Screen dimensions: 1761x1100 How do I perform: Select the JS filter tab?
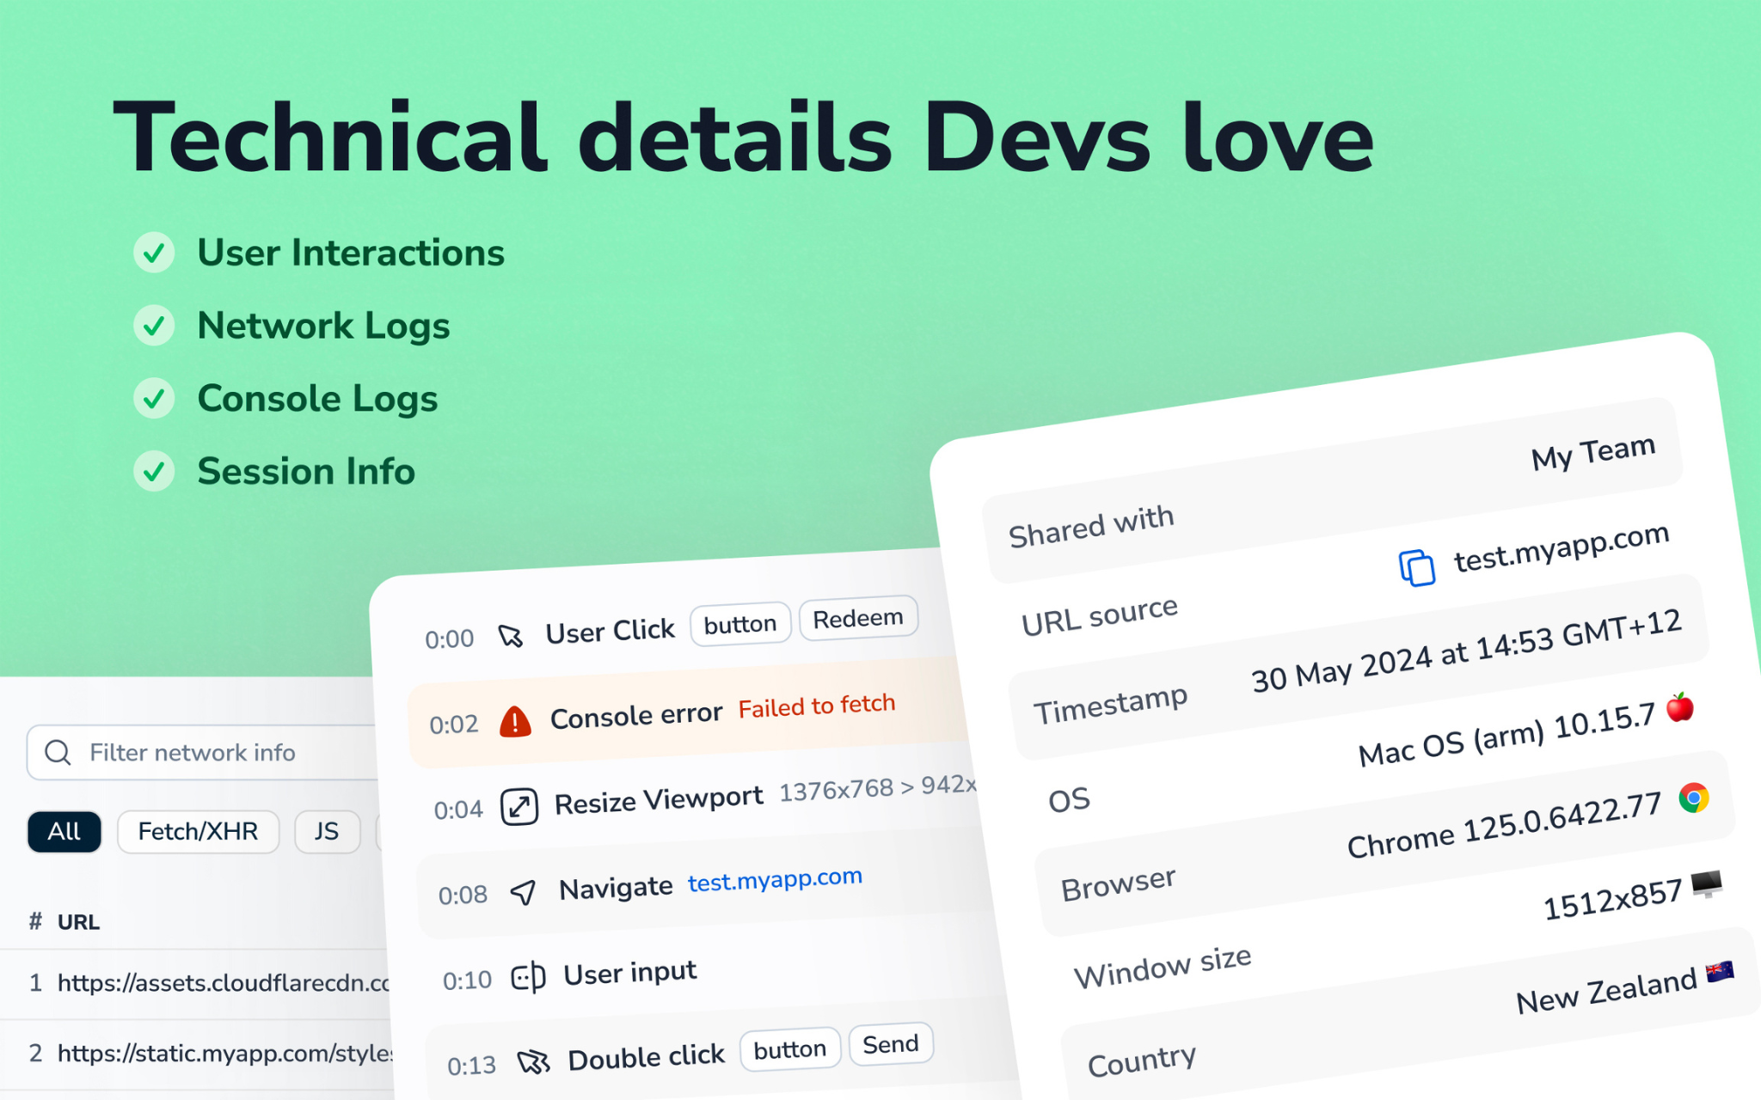coord(327,832)
